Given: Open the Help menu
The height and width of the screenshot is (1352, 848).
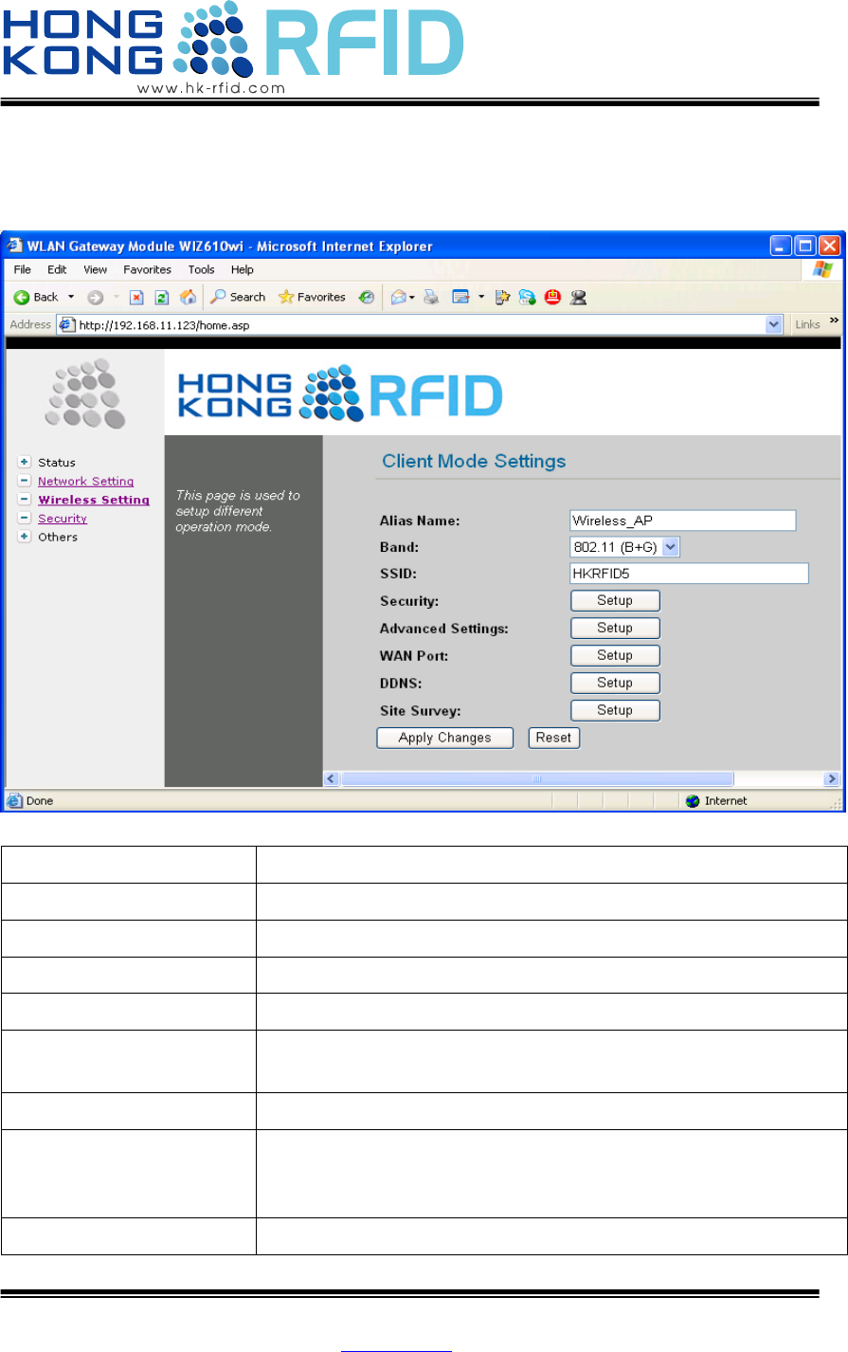Looking at the screenshot, I should (x=243, y=270).
